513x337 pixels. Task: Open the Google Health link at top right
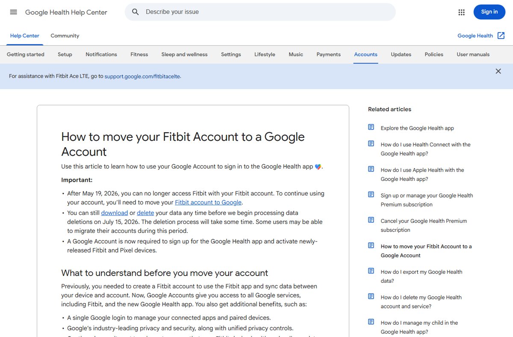click(475, 36)
